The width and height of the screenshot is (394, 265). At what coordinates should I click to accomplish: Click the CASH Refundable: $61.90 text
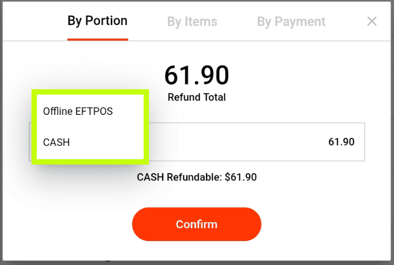pyautogui.click(x=196, y=177)
